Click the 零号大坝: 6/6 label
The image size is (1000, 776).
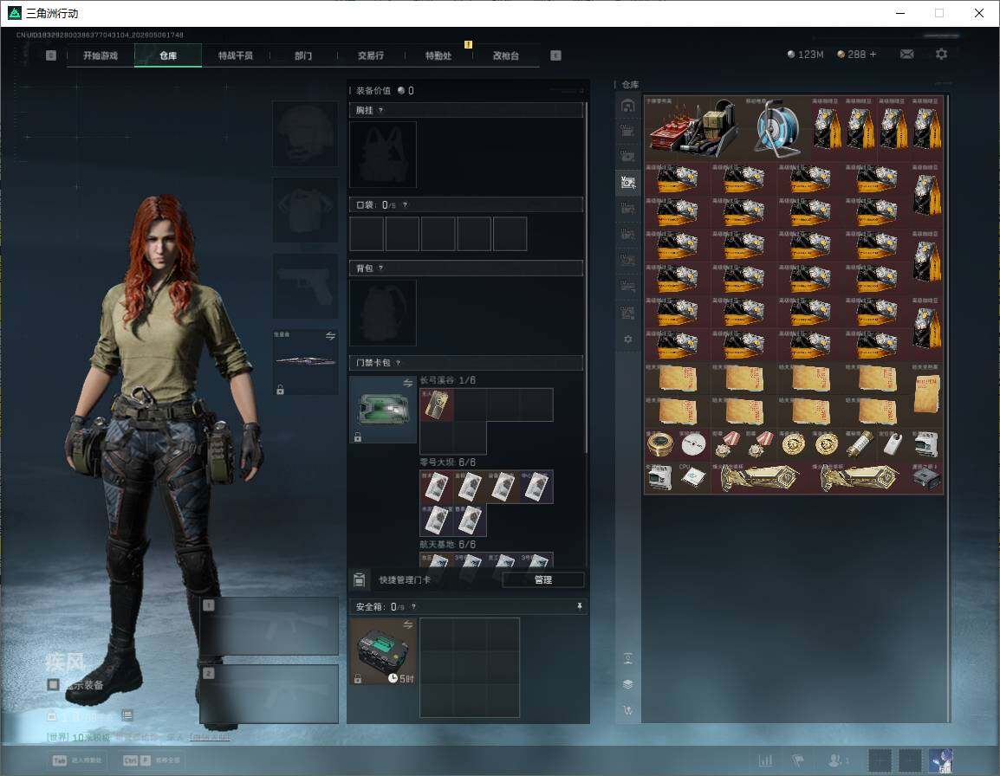click(x=448, y=462)
